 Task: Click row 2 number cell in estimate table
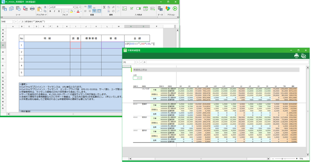click(22, 52)
